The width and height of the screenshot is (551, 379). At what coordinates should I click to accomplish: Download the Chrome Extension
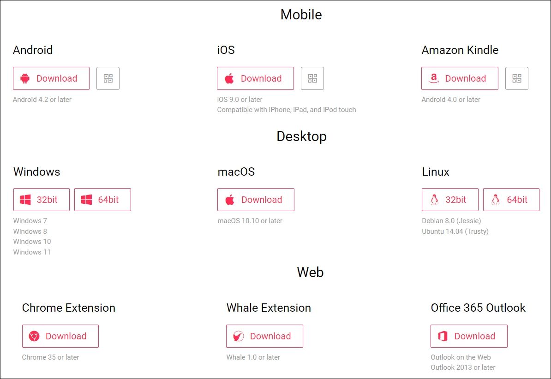pos(60,336)
